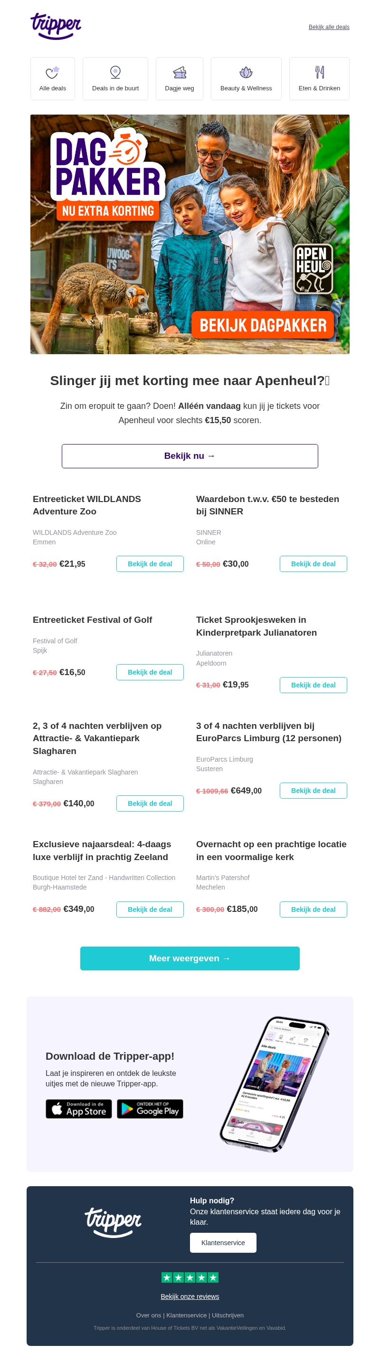This screenshot has width=380, height=1364.
Task: Open Deals in de buurt location icon
Action: pos(115,73)
